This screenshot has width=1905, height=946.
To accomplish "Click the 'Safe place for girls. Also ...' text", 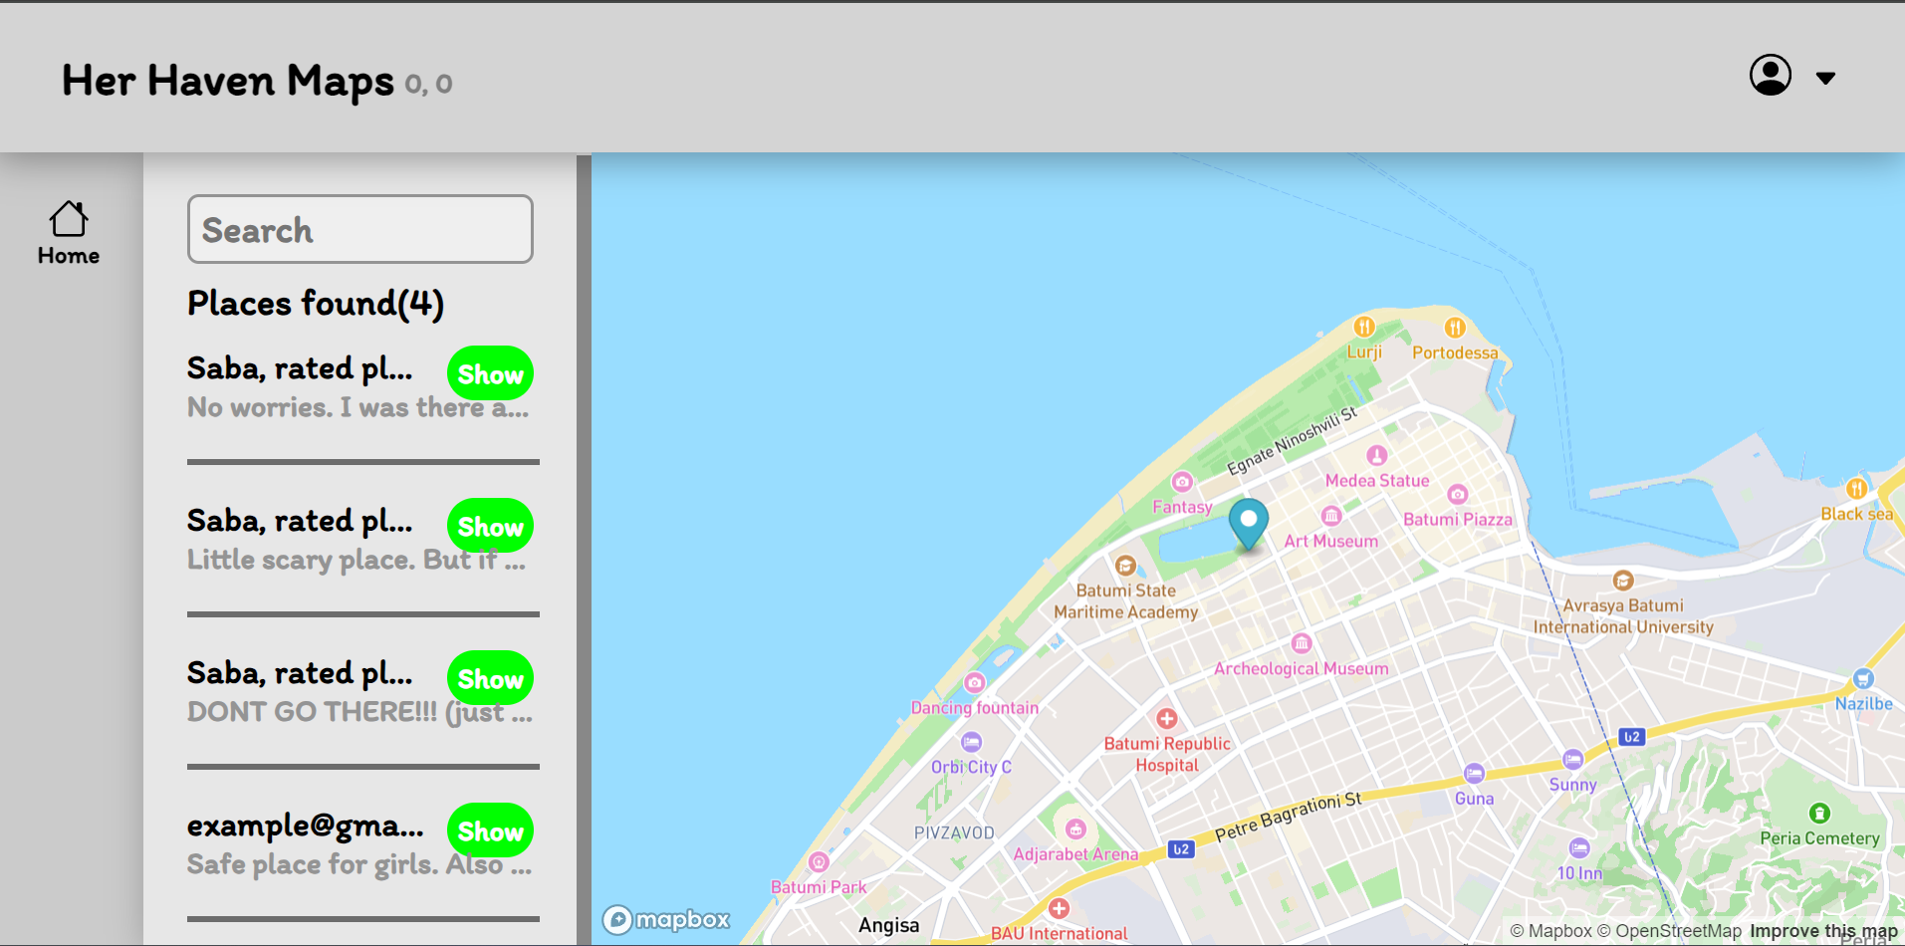I will (359, 864).
